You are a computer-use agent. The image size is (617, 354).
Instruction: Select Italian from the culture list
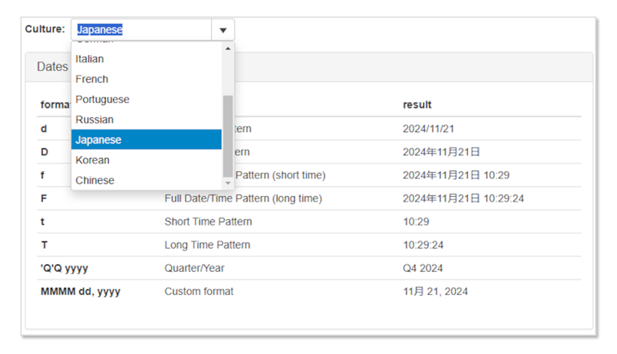[x=90, y=59]
